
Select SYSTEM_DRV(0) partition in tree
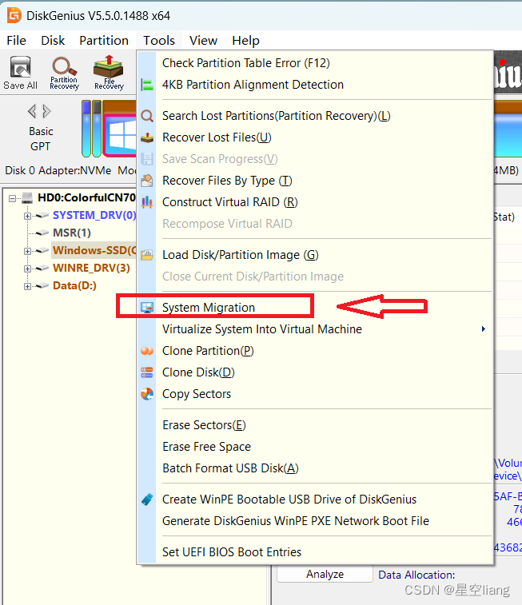point(94,215)
